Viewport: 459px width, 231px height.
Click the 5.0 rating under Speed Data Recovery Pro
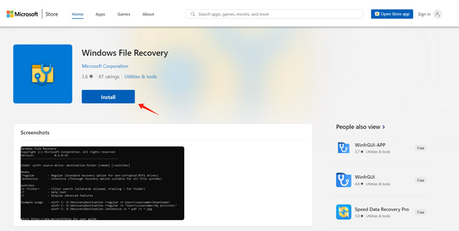[359, 216]
